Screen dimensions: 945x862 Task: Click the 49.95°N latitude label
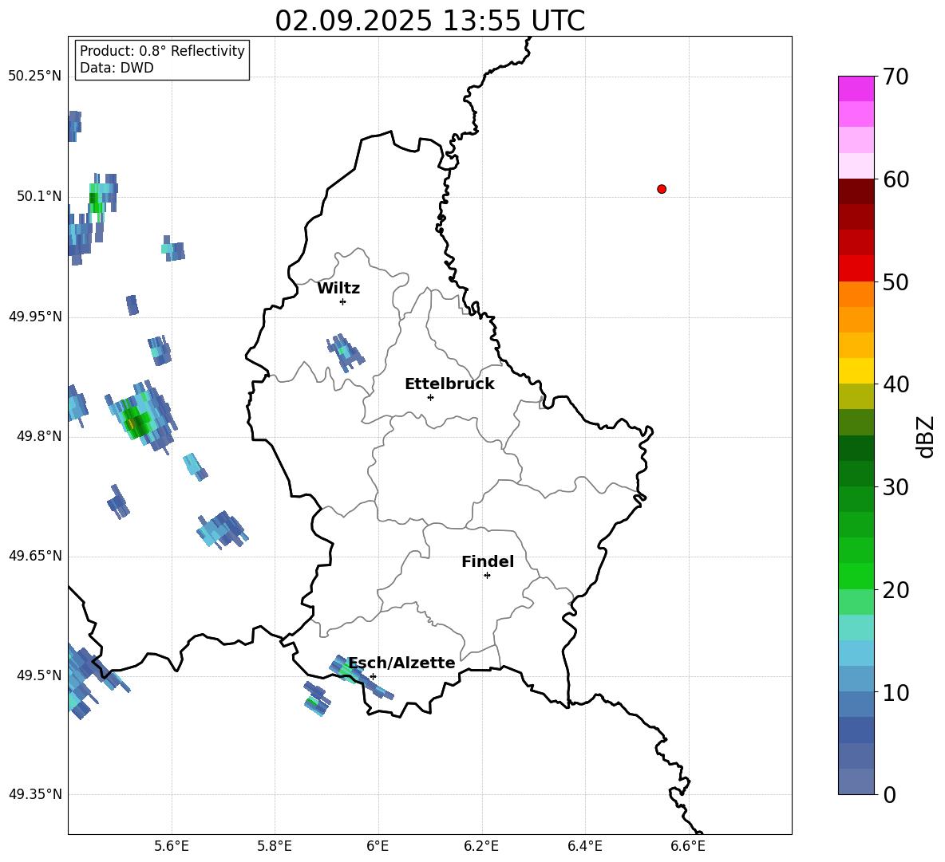(x=35, y=316)
